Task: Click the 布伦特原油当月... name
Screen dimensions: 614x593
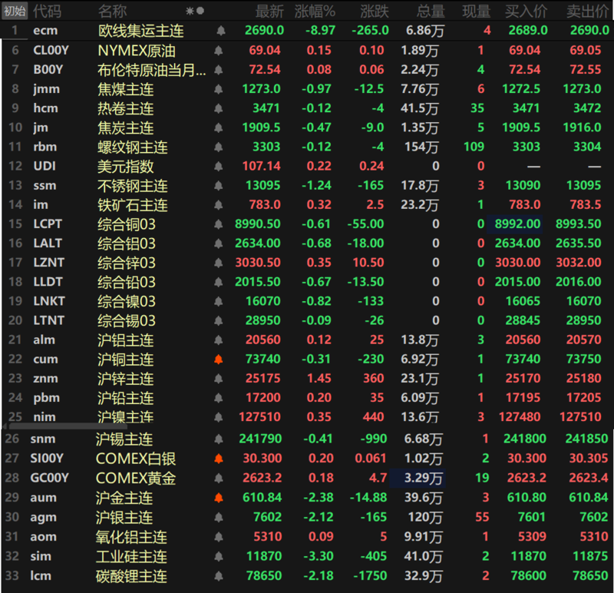Action: [151, 70]
